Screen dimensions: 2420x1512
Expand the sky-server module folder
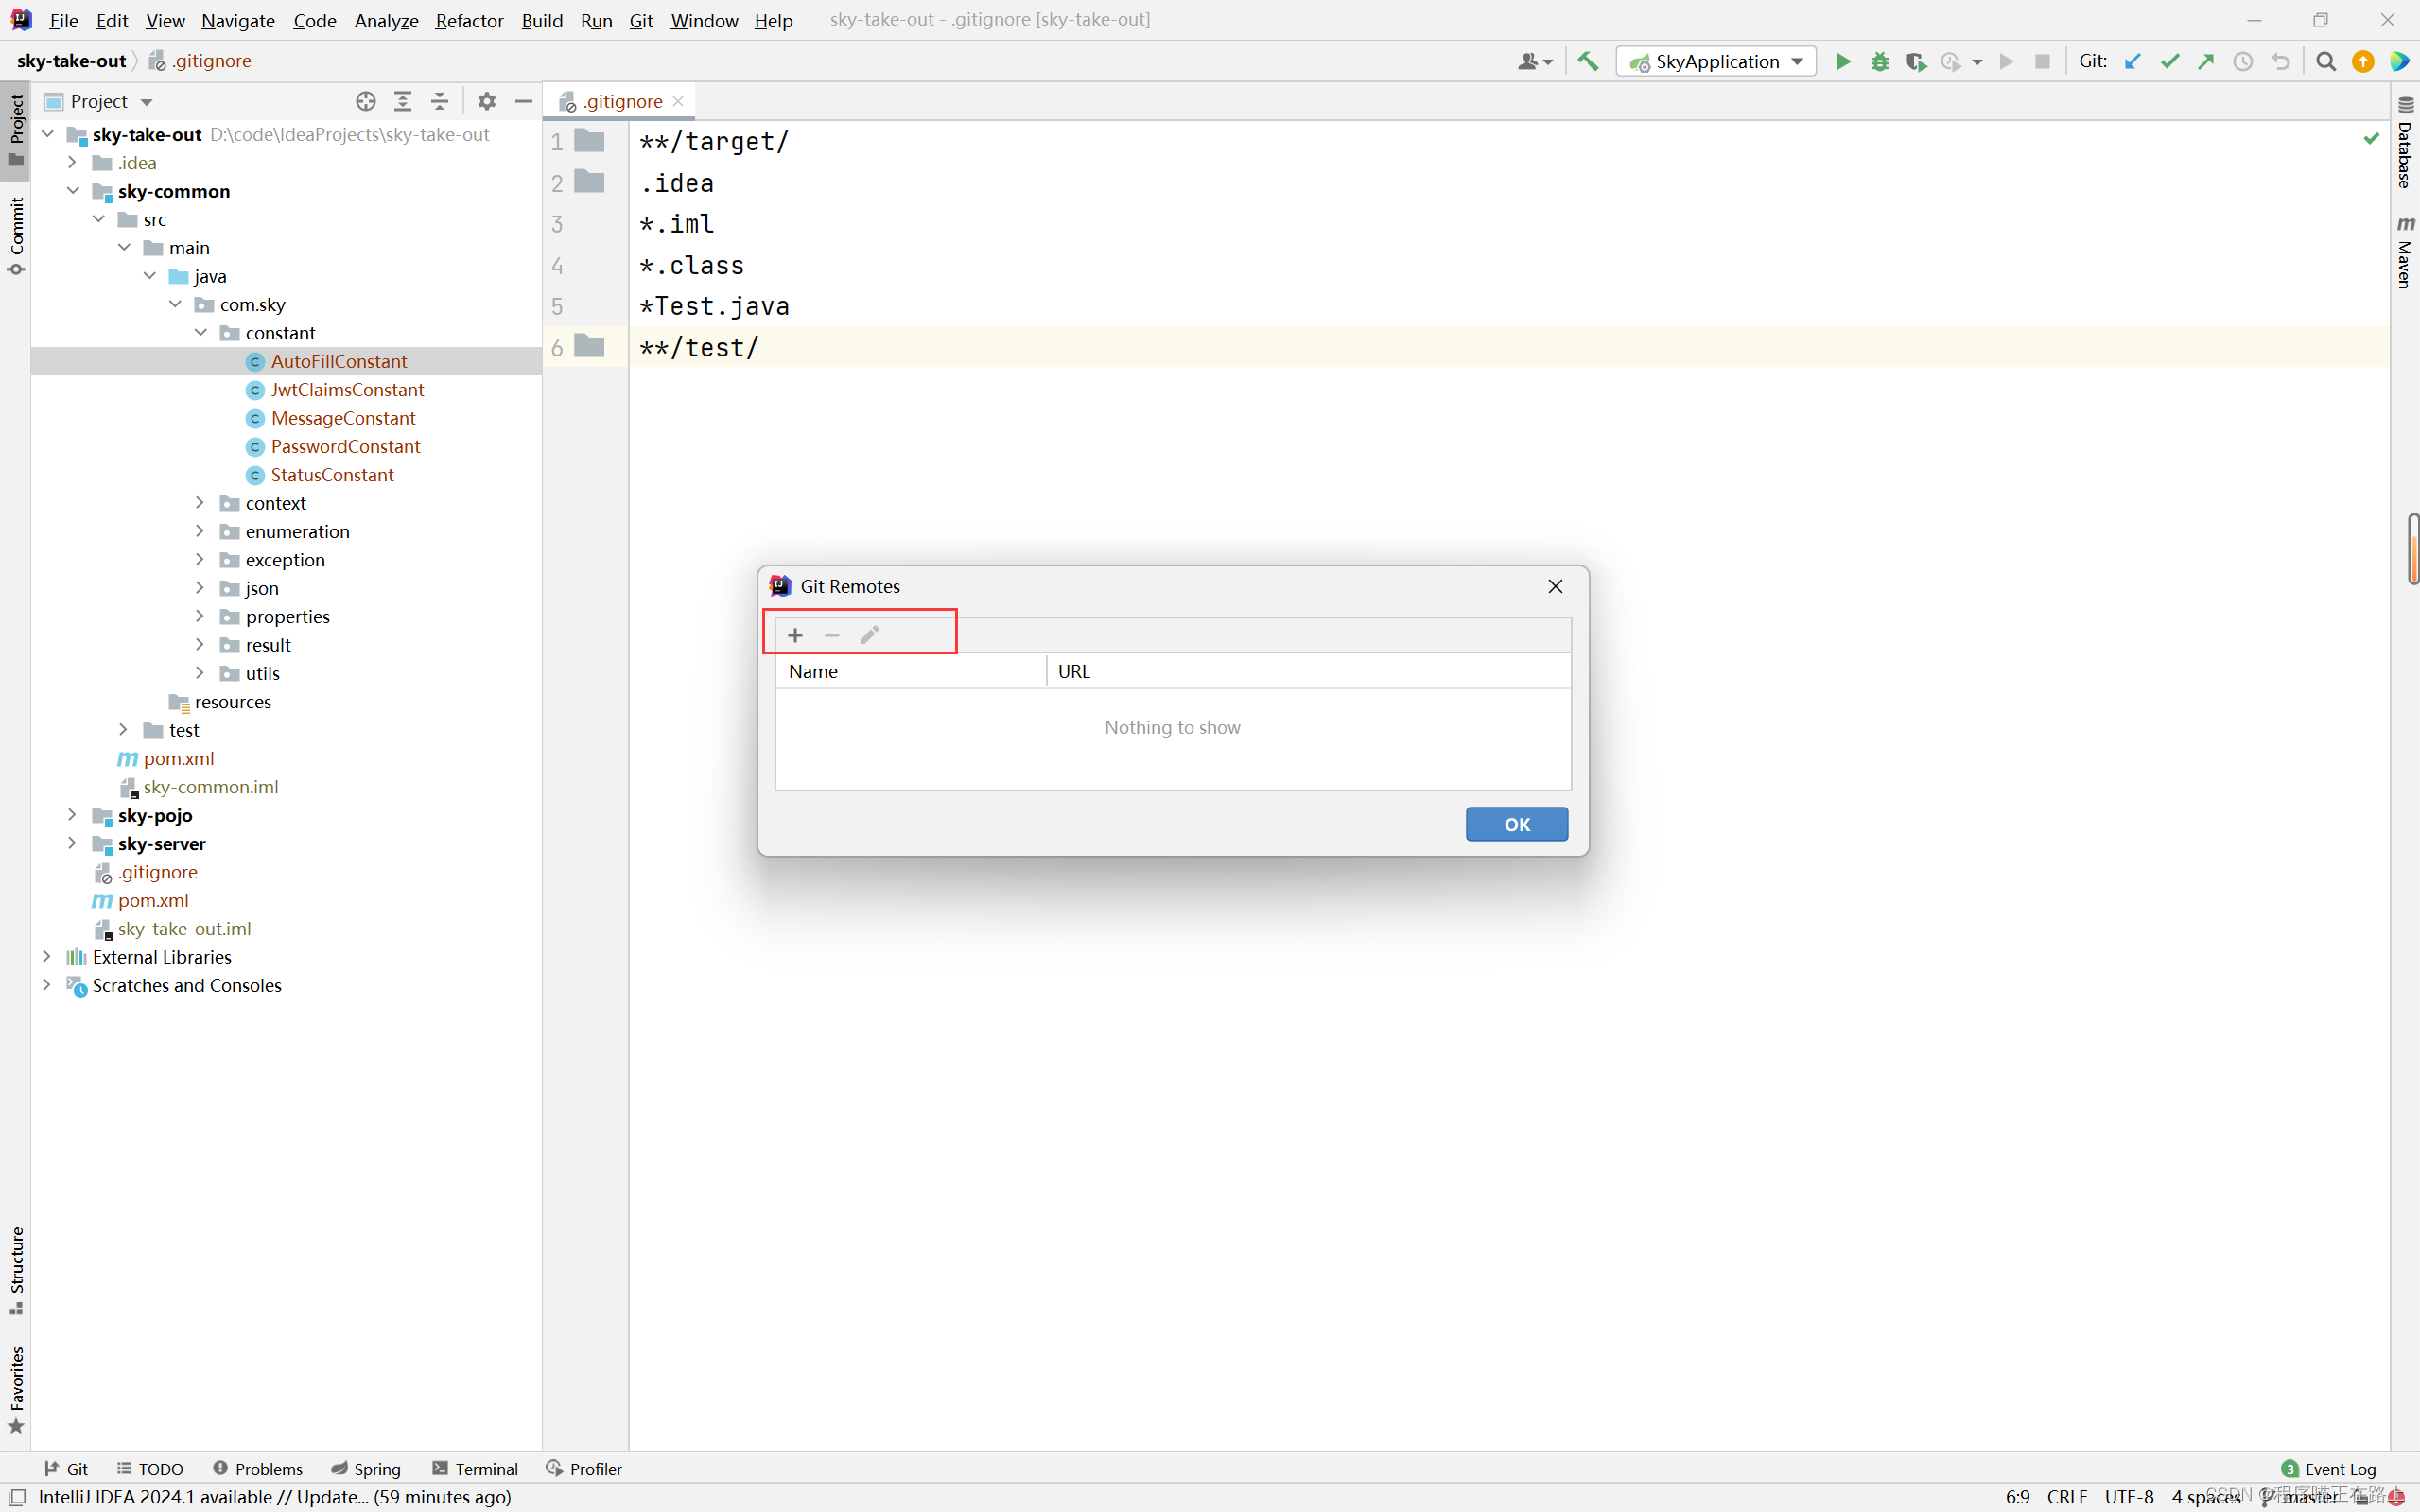[72, 843]
